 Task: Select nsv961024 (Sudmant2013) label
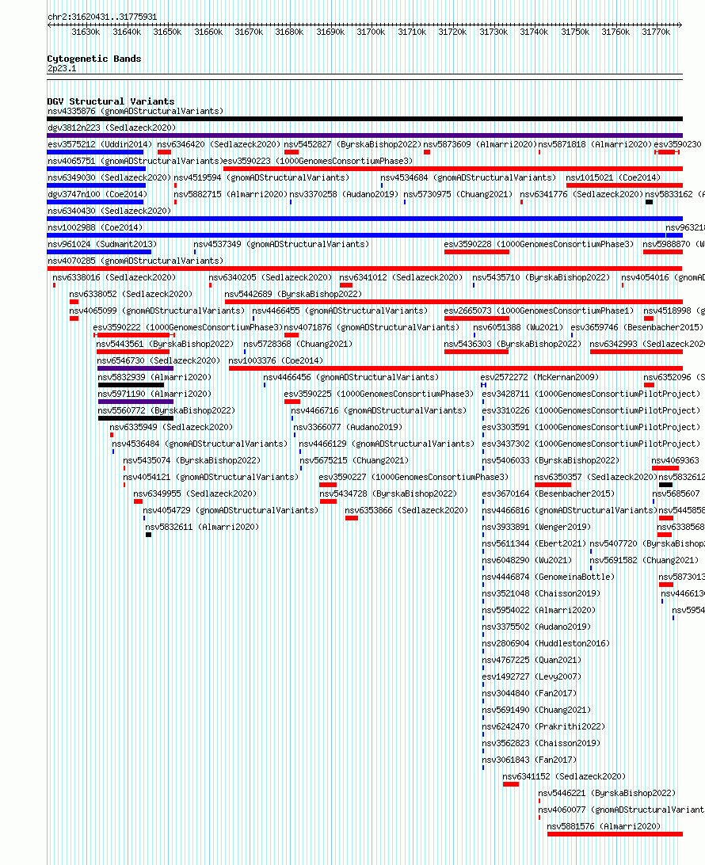102,244
